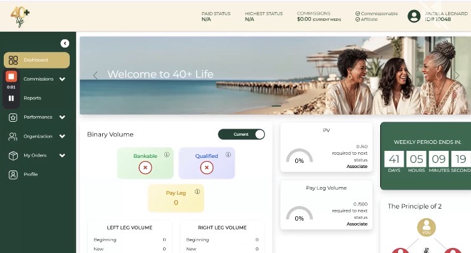The image size is (471, 253).
Task: Open the Organization menu
Action: 38,136
